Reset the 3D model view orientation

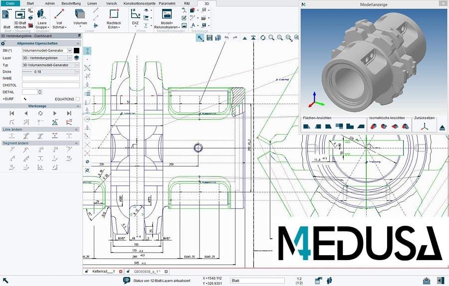424,127
